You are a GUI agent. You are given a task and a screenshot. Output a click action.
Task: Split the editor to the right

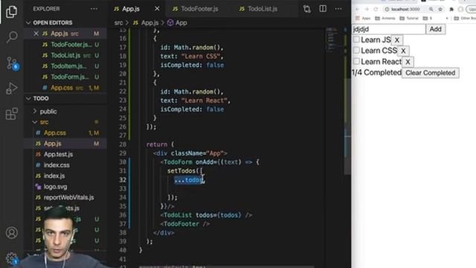[323, 9]
